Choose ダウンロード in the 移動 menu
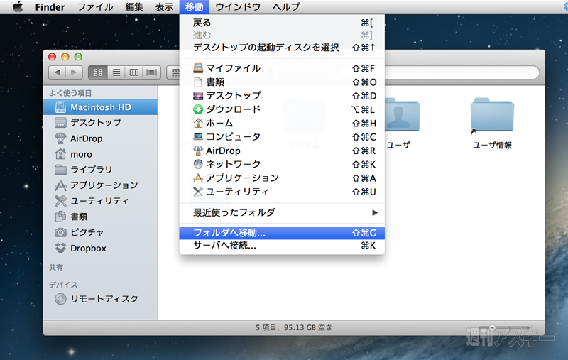This screenshot has width=568, height=360. point(233,109)
